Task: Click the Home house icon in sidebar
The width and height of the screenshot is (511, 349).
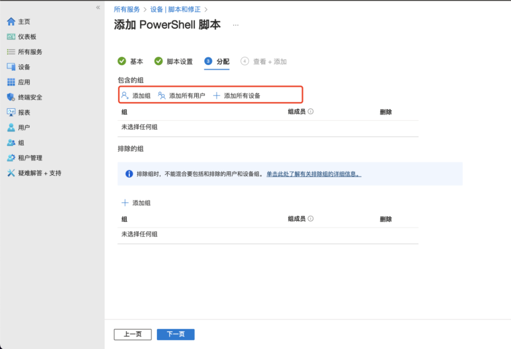Action: click(x=11, y=21)
